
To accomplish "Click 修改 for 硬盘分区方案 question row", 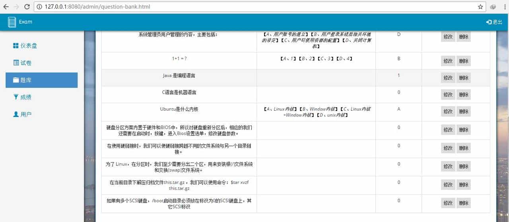I will pyautogui.click(x=448, y=130).
